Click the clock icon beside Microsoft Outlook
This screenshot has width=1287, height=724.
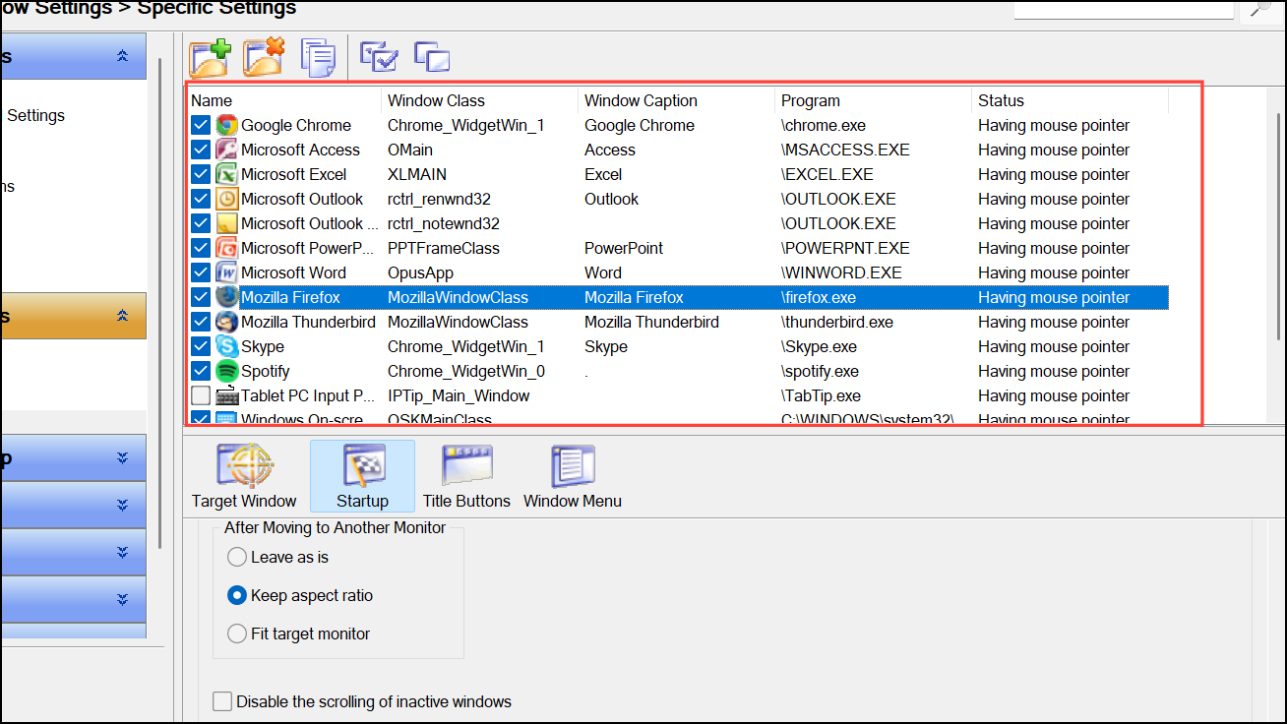[226, 199]
